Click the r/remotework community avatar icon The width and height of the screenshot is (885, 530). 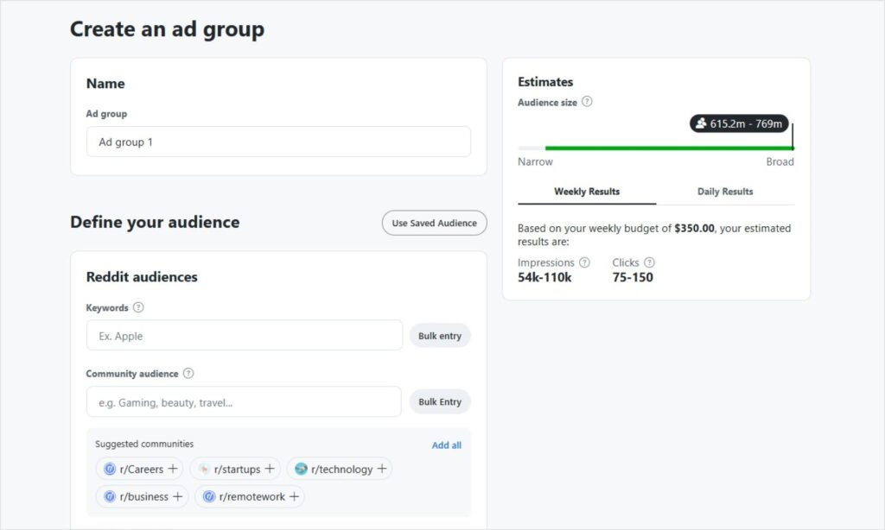coord(209,496)
